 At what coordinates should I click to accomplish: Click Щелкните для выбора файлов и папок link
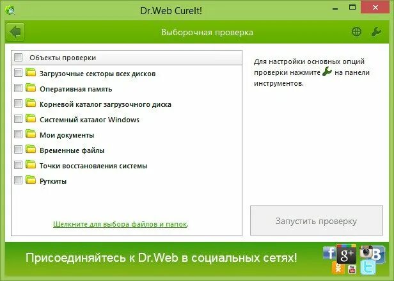click(120, 224)
